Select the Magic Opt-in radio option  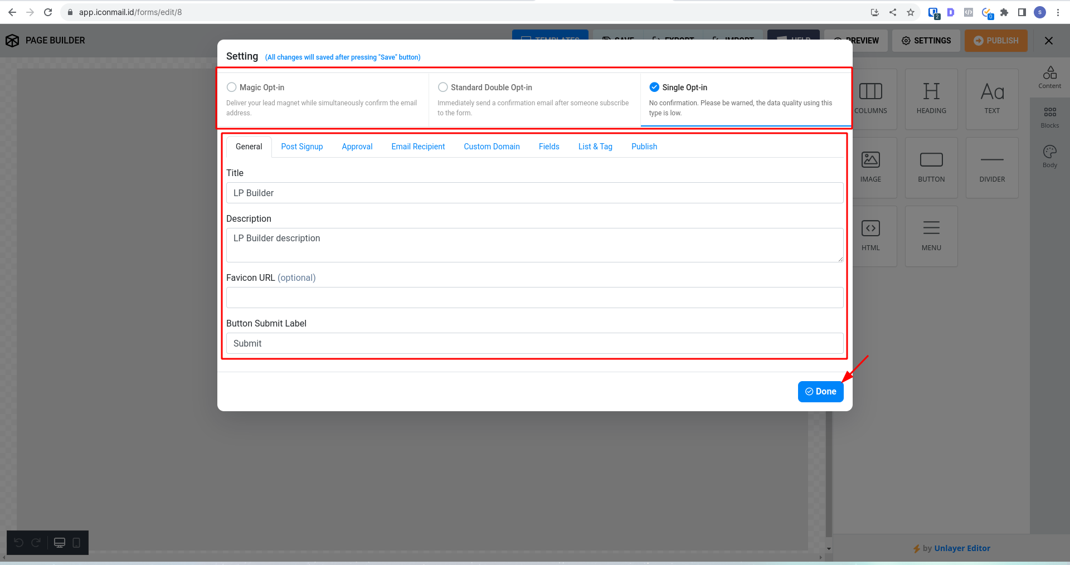(232, 87)
